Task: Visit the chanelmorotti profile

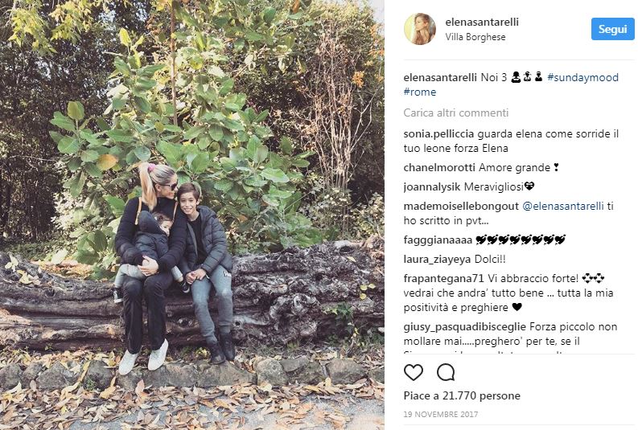Action: 439,167
